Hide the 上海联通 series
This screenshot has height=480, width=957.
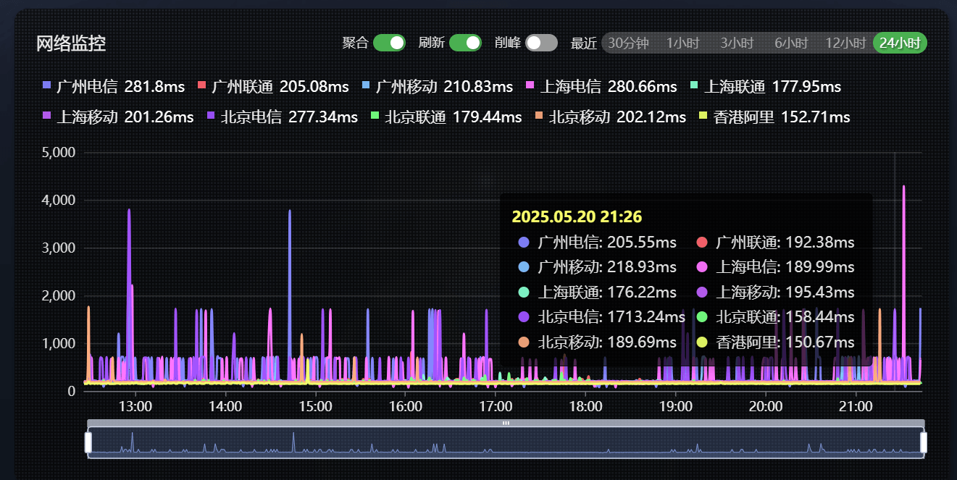tap(694, 86)
